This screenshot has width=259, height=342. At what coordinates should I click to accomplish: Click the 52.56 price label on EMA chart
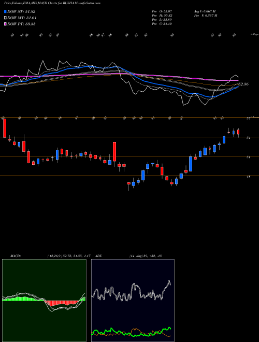click(243, 84)
